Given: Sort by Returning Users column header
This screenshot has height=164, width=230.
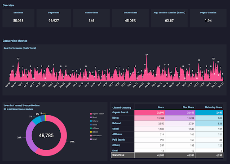Looking at the screenshot, I should [x=213, y=107].
